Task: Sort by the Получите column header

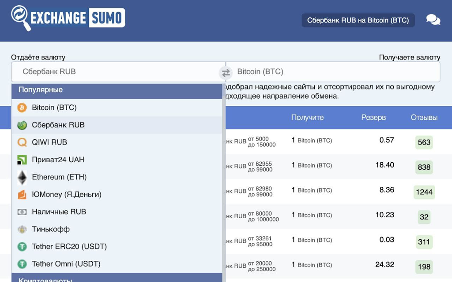Action: (x=307, y=117)
